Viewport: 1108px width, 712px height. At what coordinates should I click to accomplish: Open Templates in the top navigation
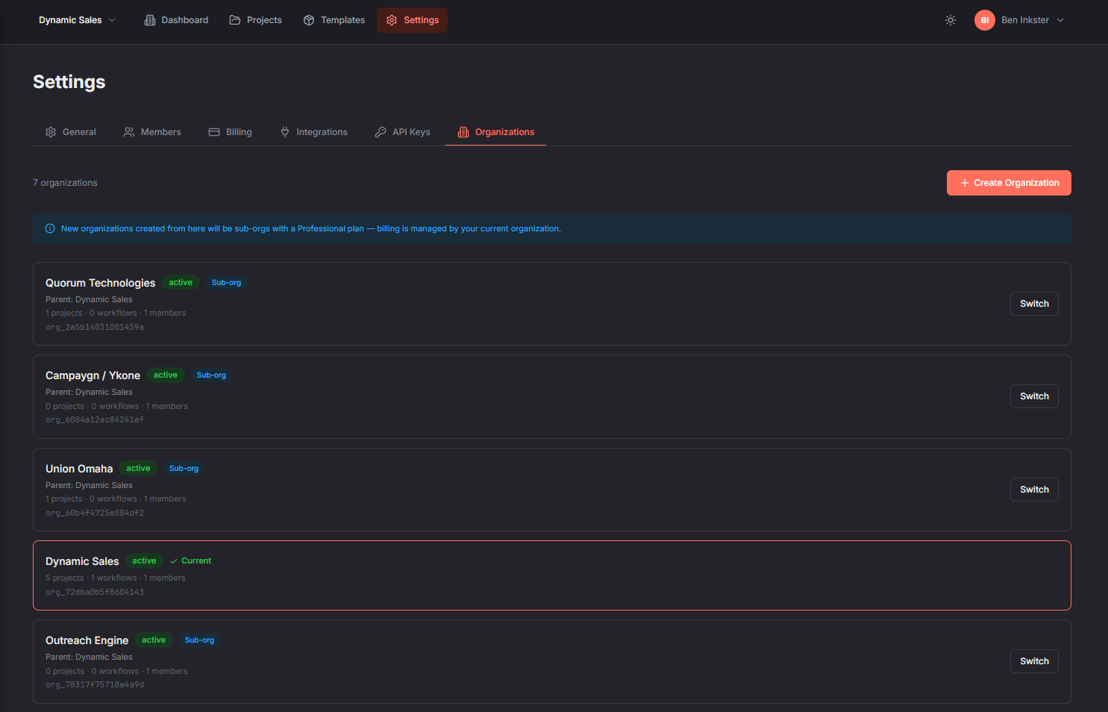[x=334, y=20]
